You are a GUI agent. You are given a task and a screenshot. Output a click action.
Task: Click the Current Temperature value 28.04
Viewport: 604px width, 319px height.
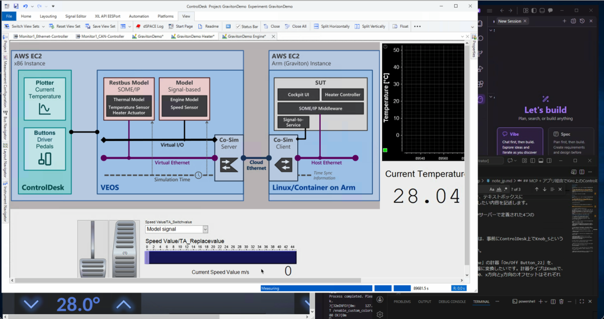click(426, 196)
